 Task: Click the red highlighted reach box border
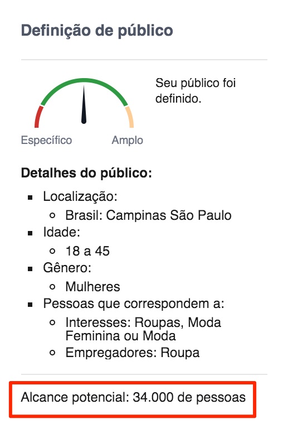(x=133, y=383)
